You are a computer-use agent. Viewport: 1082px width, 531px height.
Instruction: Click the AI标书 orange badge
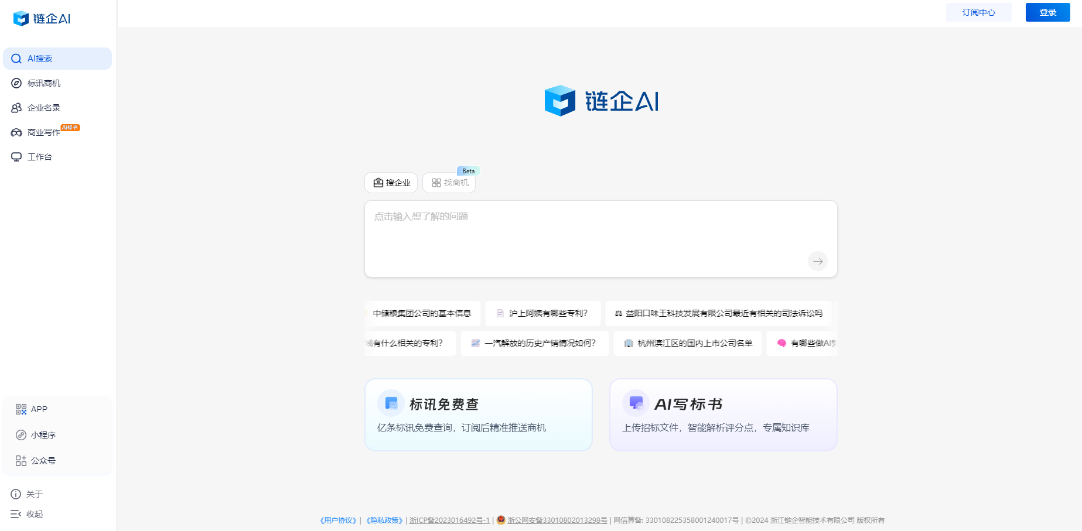(70, 128)
